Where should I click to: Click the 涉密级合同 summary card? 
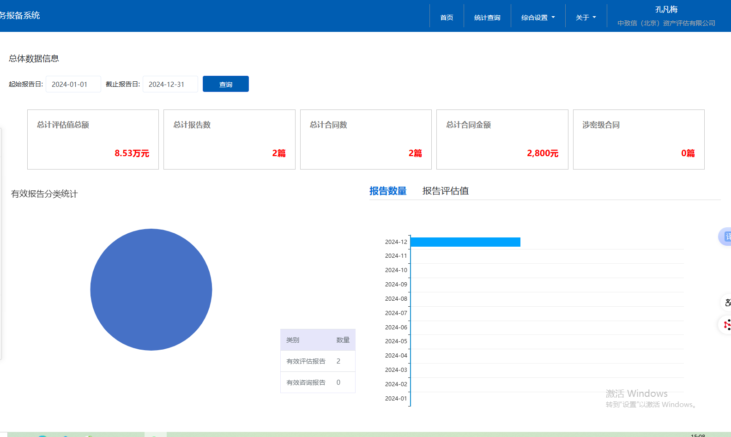coord(638,140)
